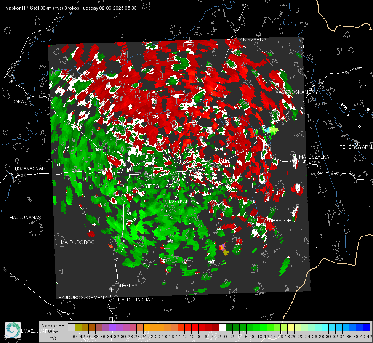Pick the bright purple swatch between -34 and -32
The height and width of the screenshot is (343, 373).
click(113, 327)
